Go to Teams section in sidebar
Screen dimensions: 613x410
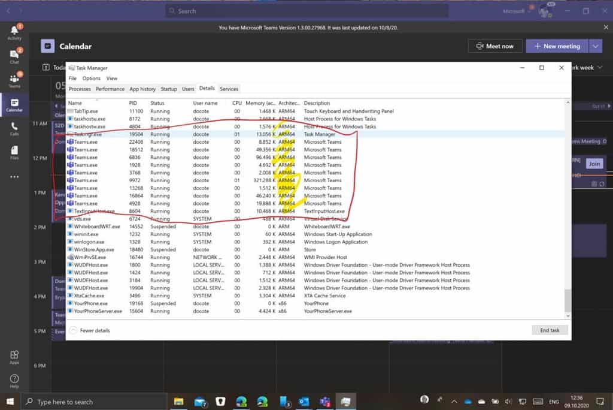[14, 80]
